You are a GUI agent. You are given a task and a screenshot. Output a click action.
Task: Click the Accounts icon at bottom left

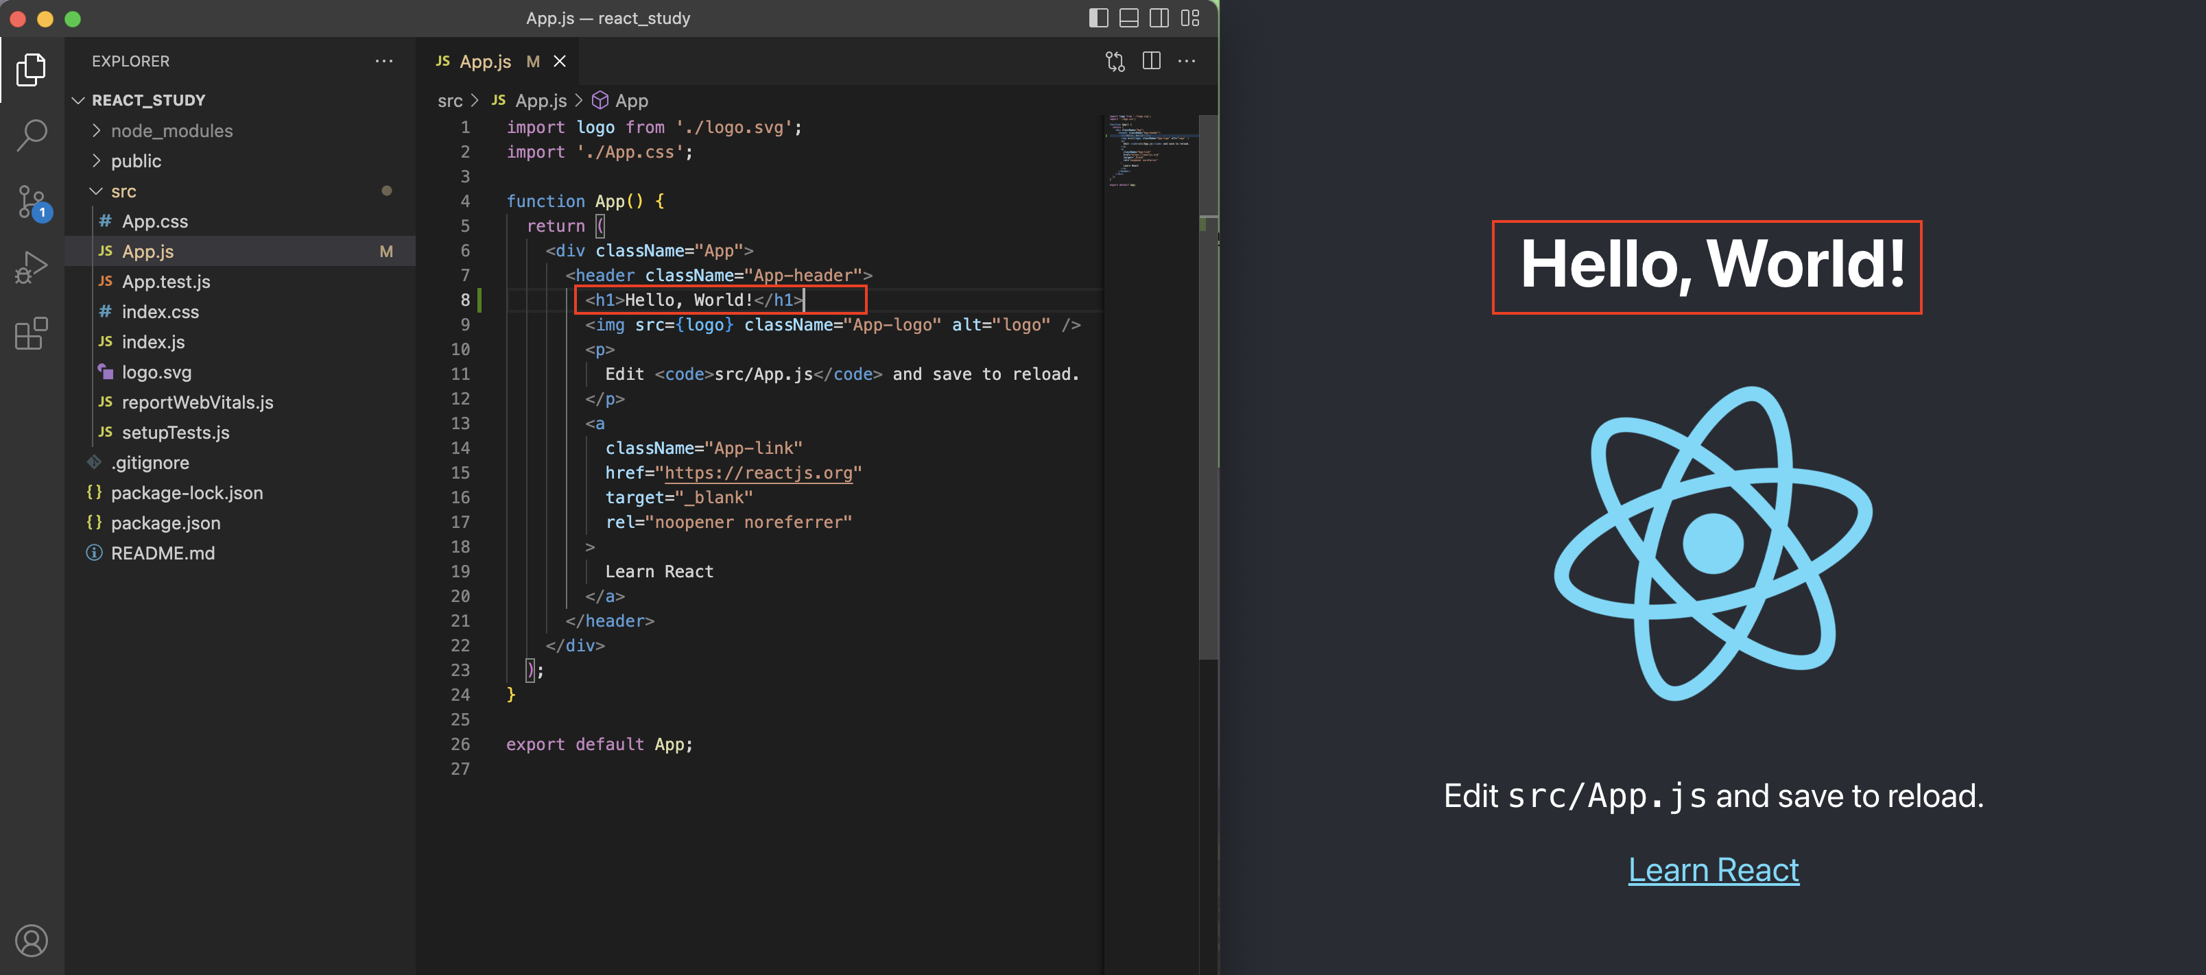pos(32,940)
